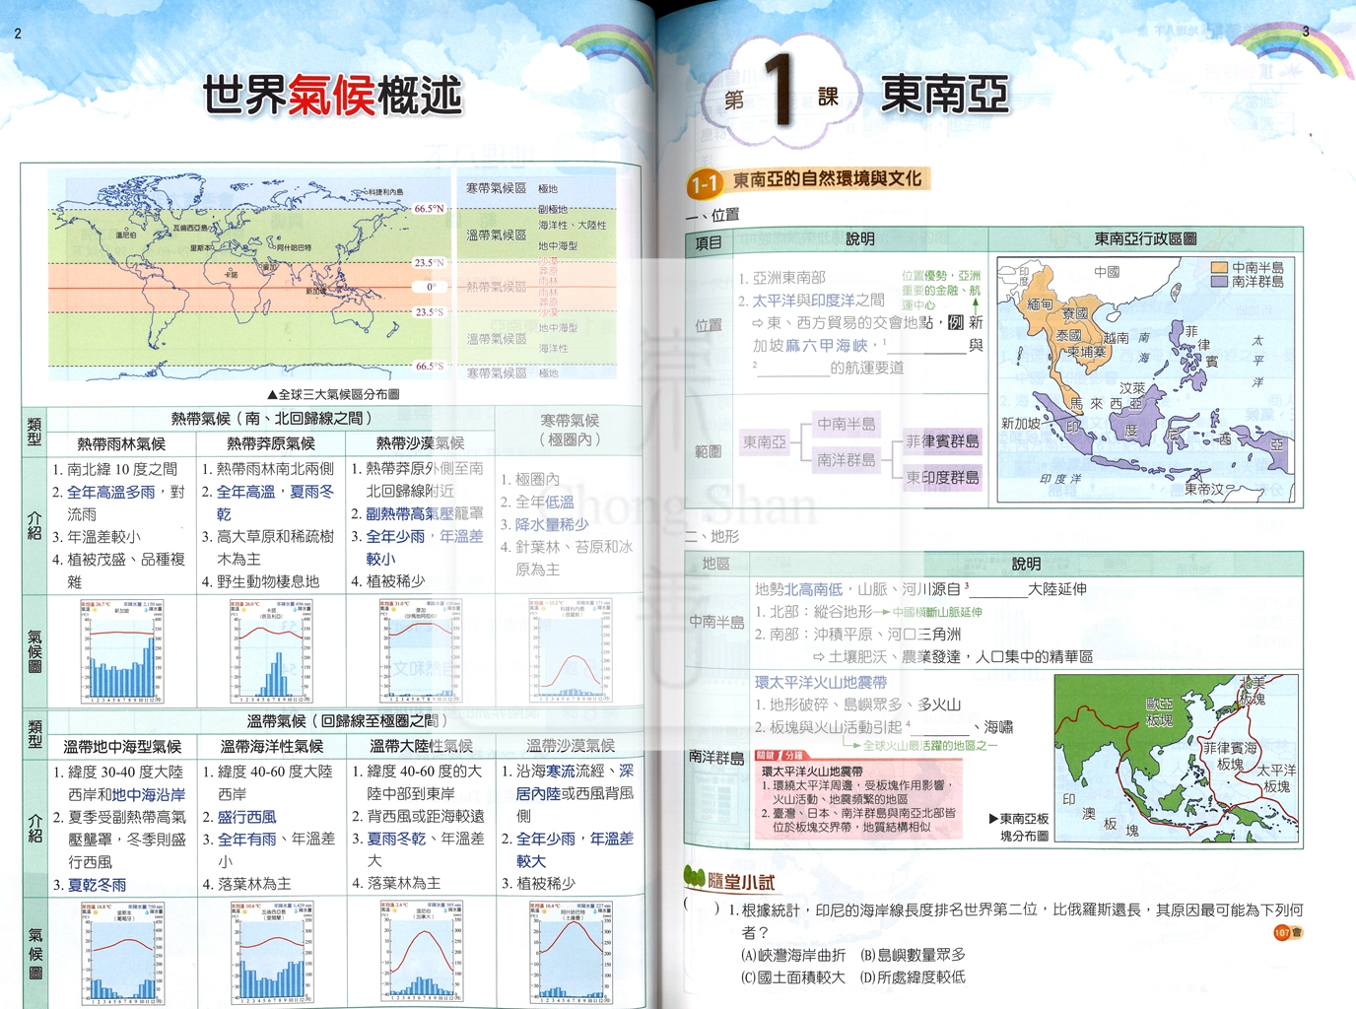Click page number 2
Screen dimensions: 1356x1009
pyautogui.click(x=18, y=34)
